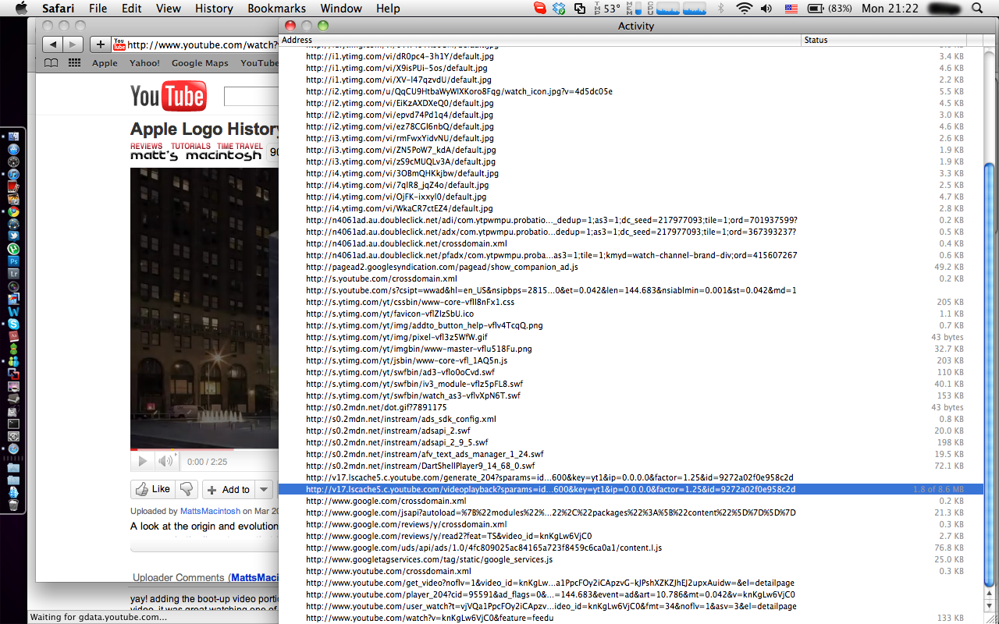Open uTorrent from the Dock
The height and width of the screenshot is (624, 999).
pos(13,249)
